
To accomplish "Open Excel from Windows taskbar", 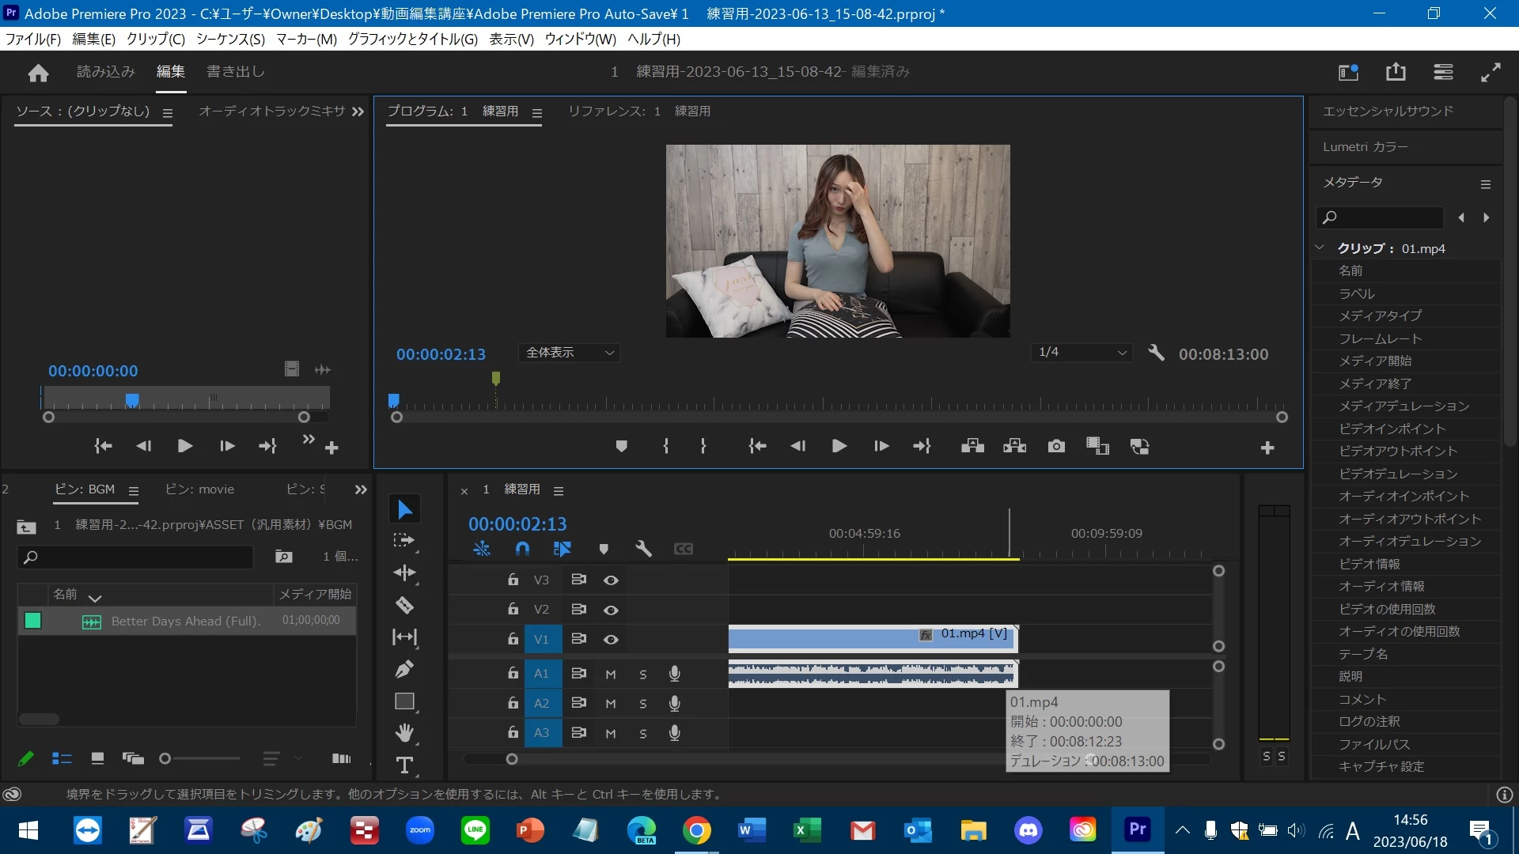I will [806, 830].
